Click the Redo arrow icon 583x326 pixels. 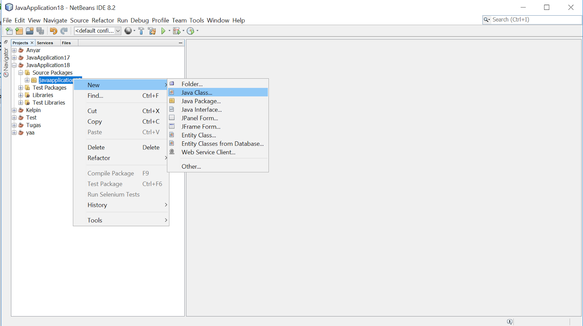click(64, 31)
